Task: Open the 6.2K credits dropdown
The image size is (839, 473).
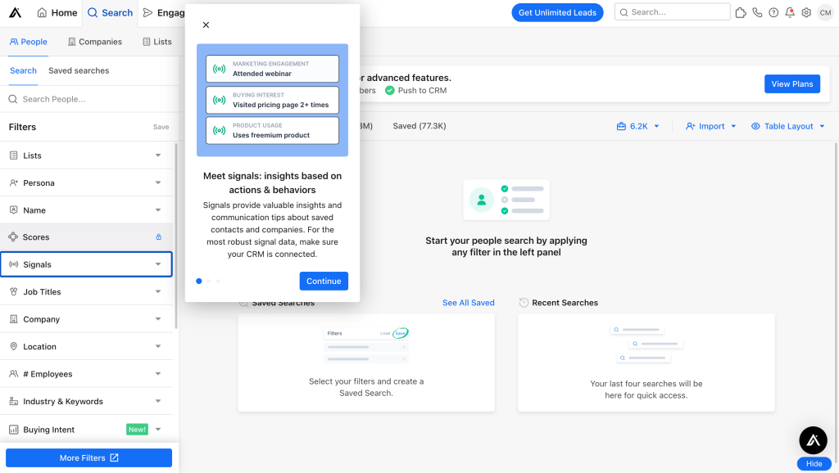Action: (637, 126)
